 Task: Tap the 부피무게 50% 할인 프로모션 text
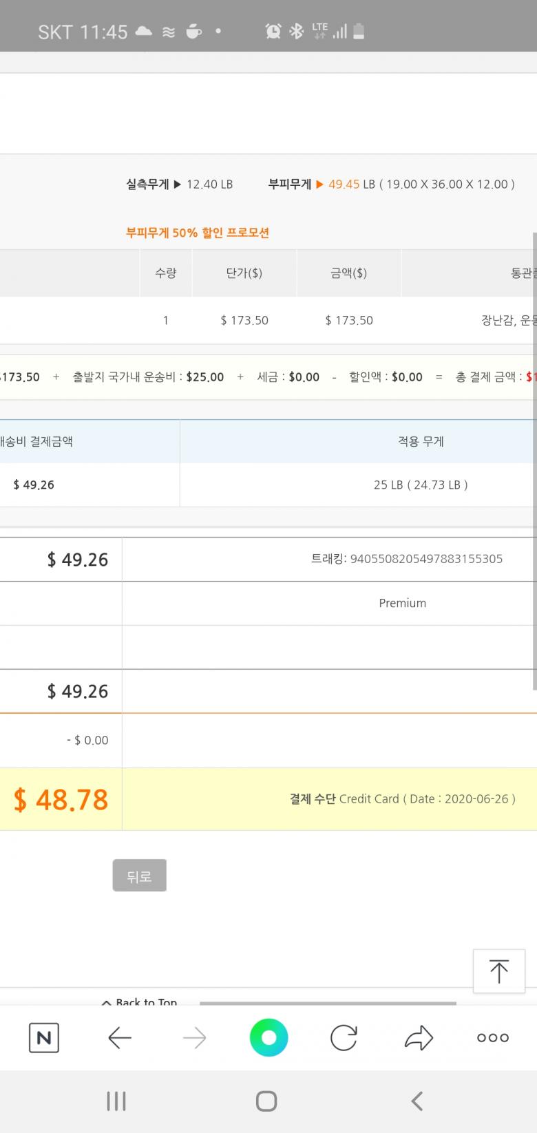[198, 233]
